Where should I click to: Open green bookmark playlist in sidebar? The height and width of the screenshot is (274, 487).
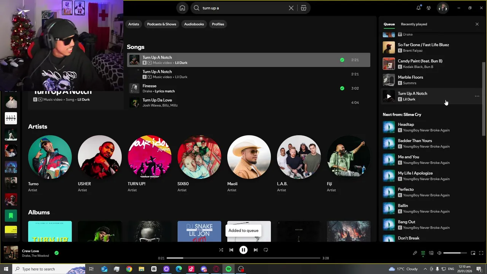[x=11, y=216]
